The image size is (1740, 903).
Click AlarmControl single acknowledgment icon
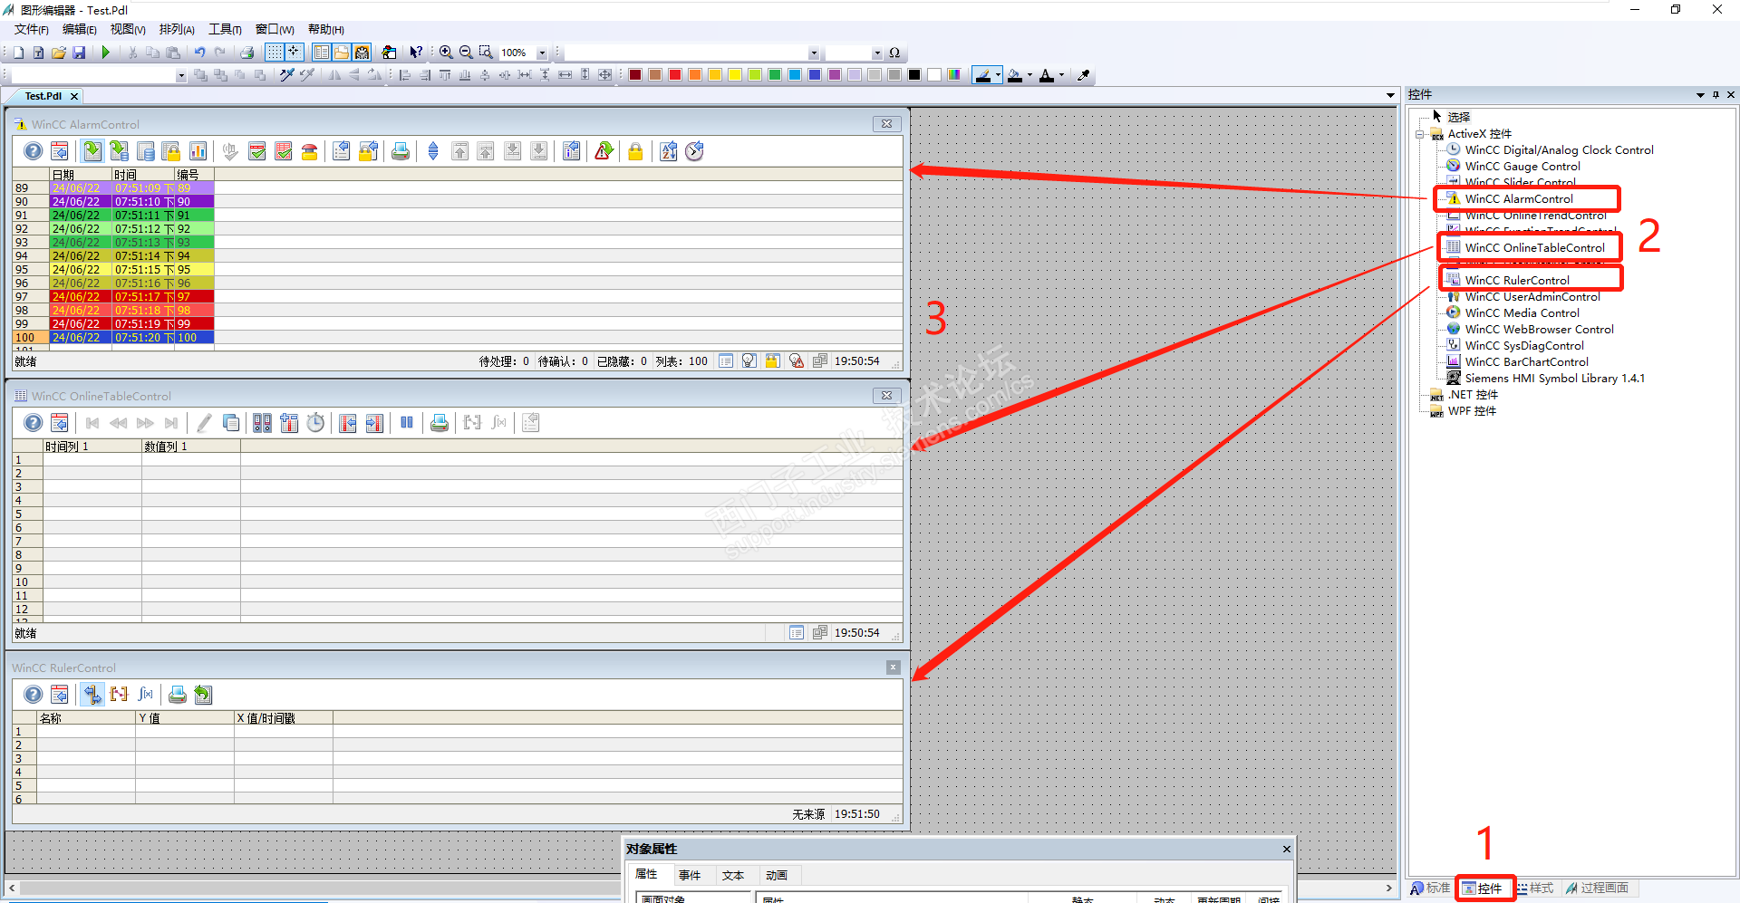[x=257, y=151]
